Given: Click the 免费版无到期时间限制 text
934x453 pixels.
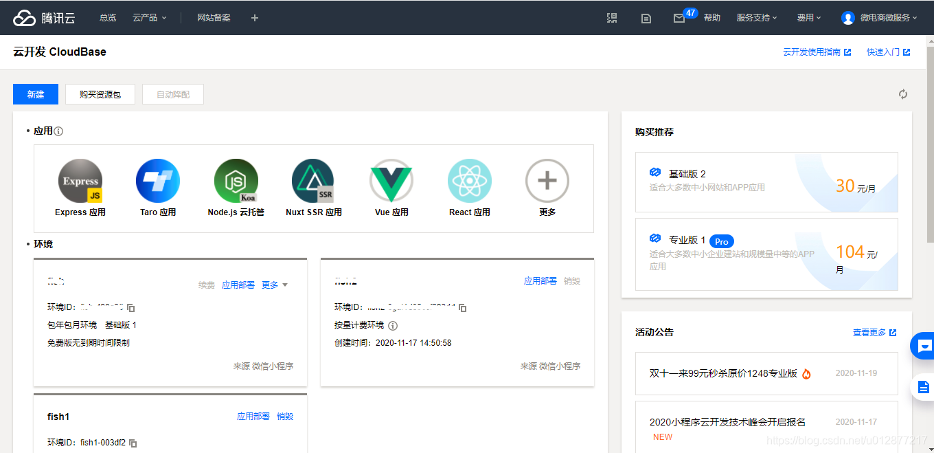Looking at the screenshot, I should click(x=88, y=343).
